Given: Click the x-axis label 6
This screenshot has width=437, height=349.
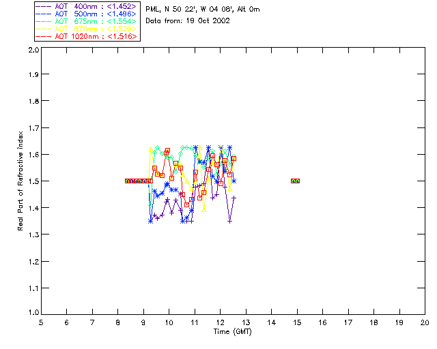Looking at the screenshot, I should coord(67,322).
